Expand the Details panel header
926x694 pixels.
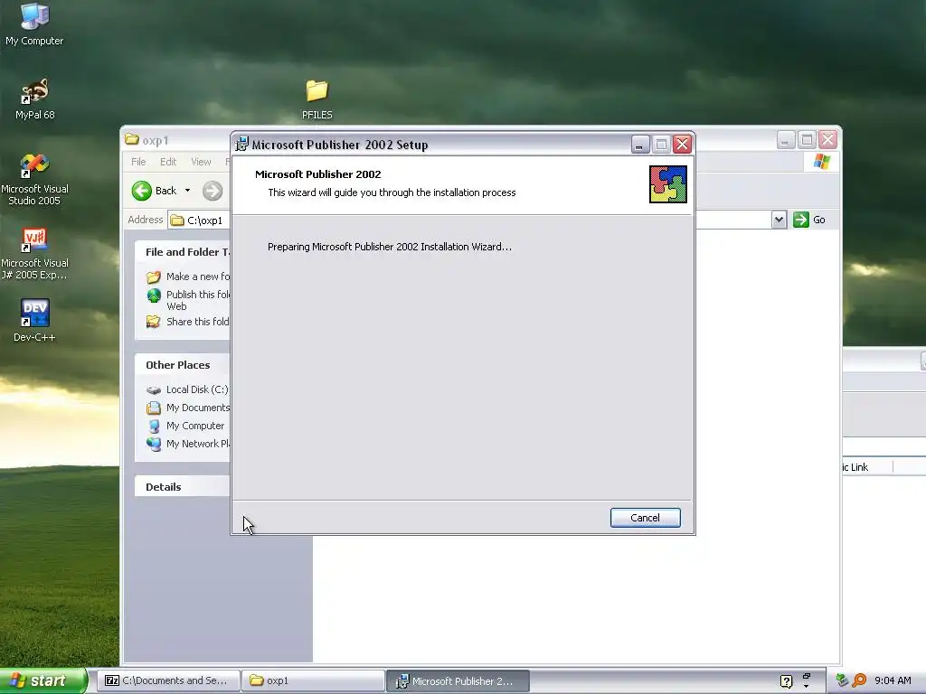point(183,487)
